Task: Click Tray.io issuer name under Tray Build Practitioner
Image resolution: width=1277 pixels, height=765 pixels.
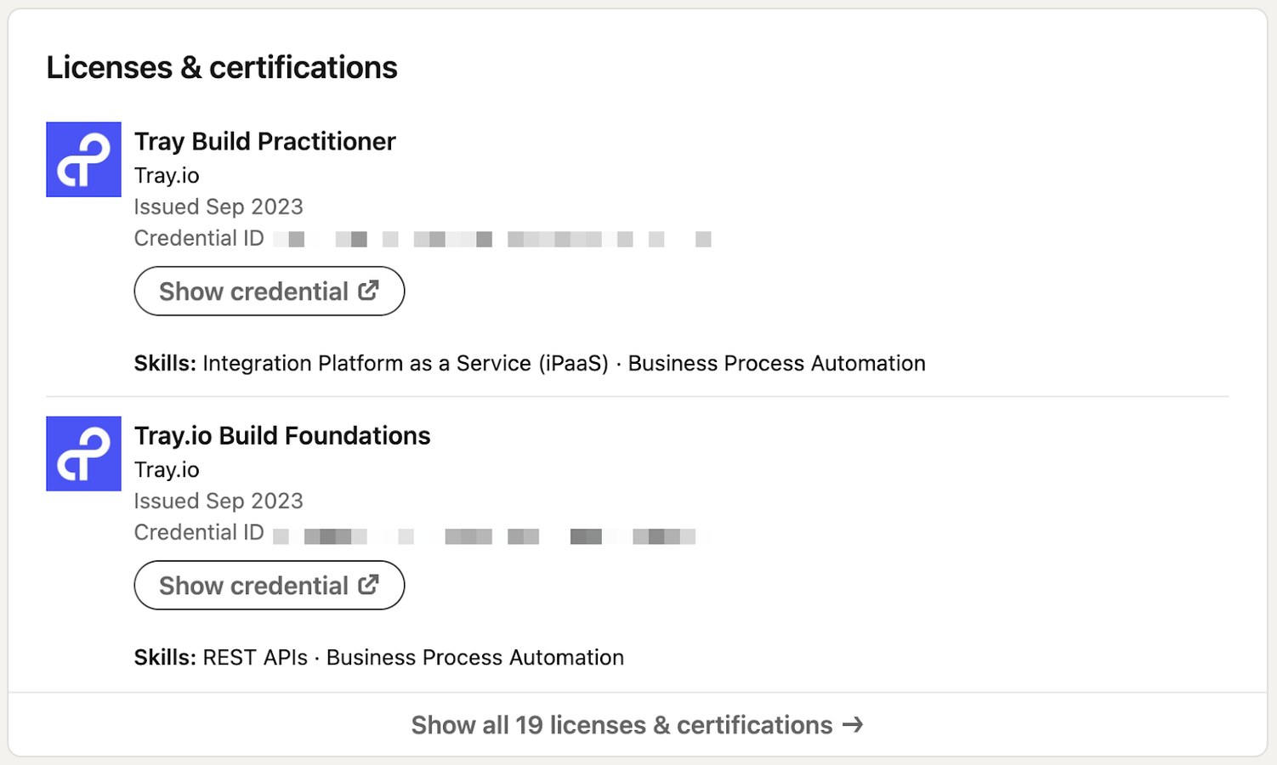Action: [167, 176]
